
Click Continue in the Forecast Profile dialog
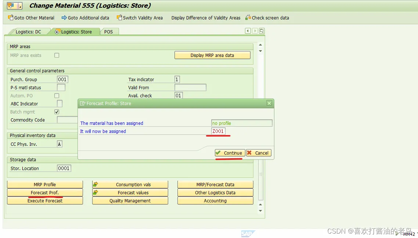pos(230,153)
